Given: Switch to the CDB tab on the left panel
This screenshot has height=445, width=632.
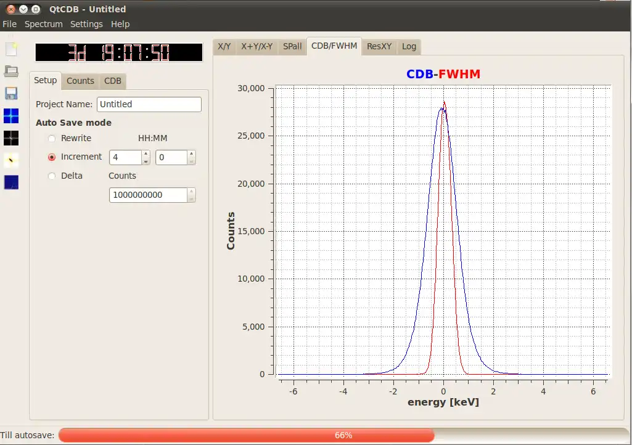Looking at the screenshot, I should [x=112, y=81].
